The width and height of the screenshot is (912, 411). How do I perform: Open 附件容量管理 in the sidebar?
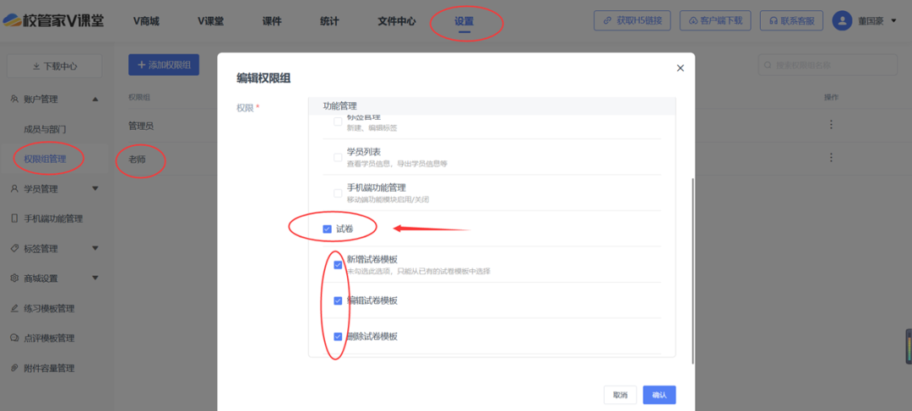50,368
